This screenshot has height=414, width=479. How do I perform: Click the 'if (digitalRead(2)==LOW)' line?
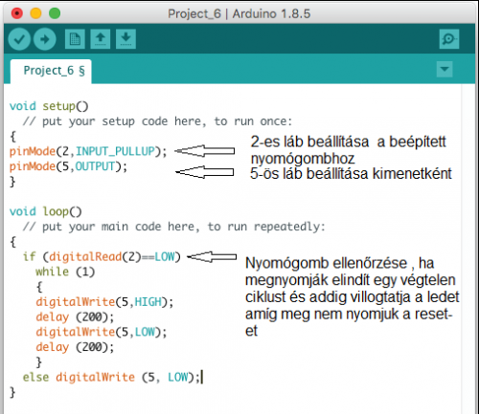pos(102,256)
